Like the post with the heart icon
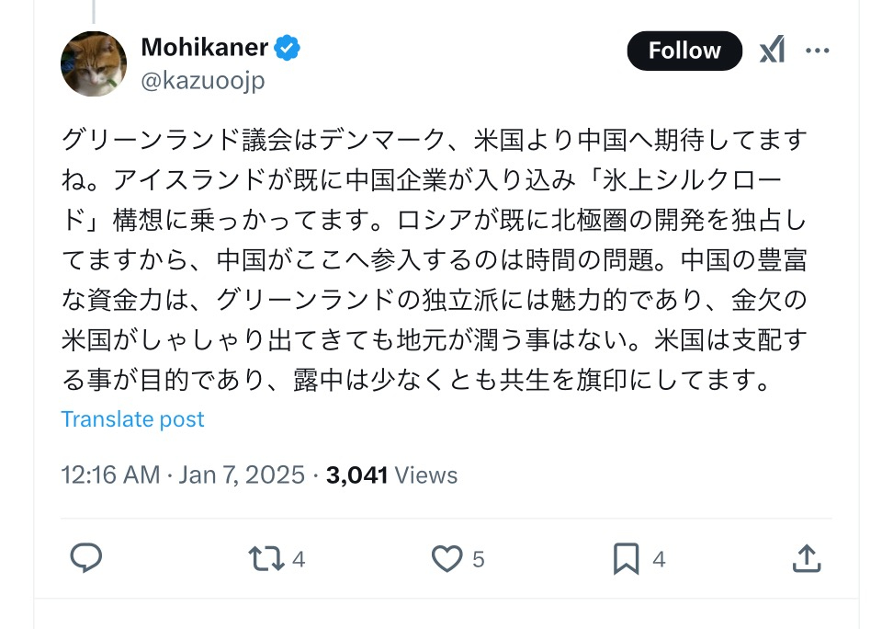893x629 pixels. (446, 558)
